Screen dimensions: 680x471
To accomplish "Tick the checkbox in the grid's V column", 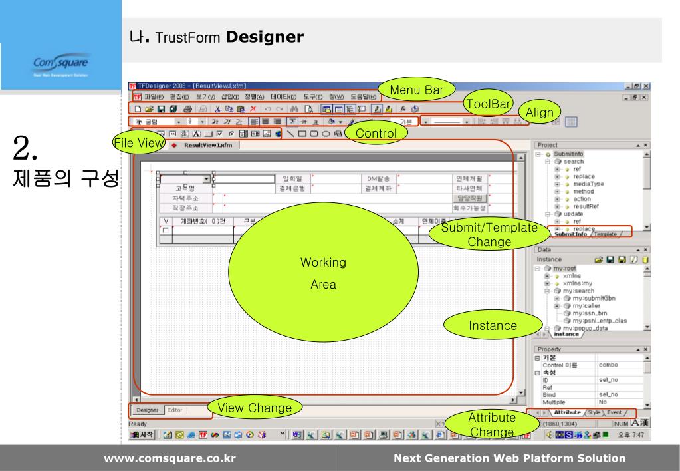I will (166, 230).
